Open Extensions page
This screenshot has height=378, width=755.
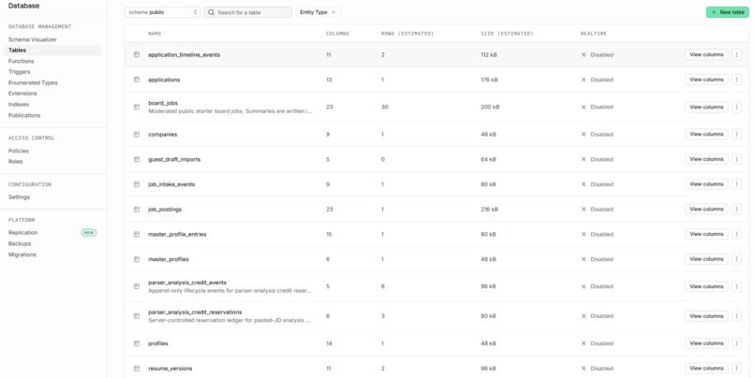coord(22,94)
